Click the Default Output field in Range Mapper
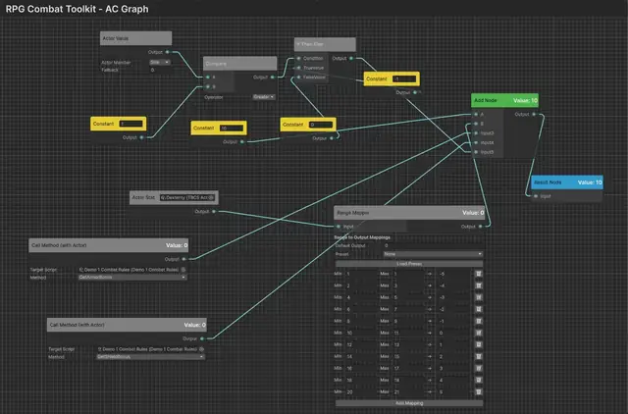This screenshot has width=628, height=414. pos(433,245)
